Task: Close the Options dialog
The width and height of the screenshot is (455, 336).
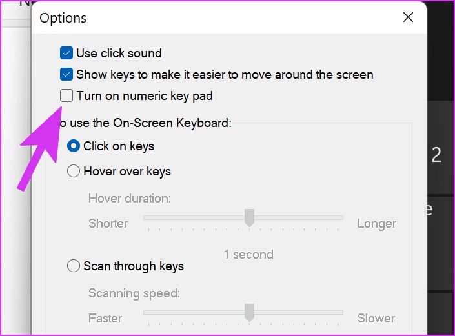Action: pos(408,17)
